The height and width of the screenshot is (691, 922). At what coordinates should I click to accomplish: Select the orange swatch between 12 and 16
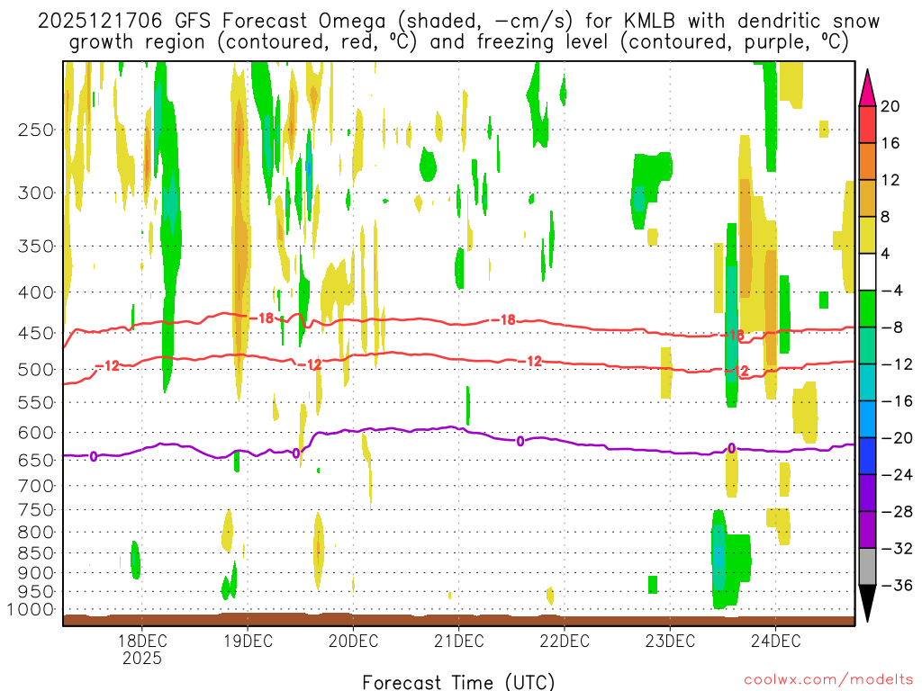[867, 161]
